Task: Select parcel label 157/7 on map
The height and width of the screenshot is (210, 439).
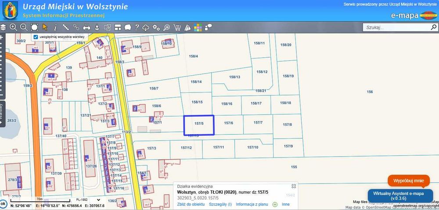Action: (258, 122)
